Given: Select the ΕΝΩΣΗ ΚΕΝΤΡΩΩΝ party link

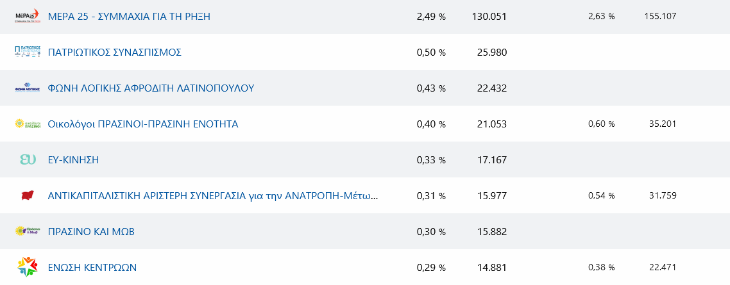Looking at the screenshot, I should (92, 268).
